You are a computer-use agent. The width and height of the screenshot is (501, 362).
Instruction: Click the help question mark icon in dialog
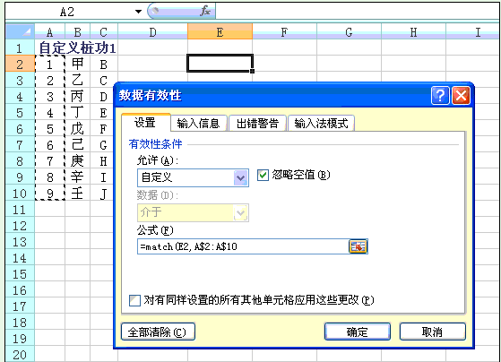click(x=440, y=95)
